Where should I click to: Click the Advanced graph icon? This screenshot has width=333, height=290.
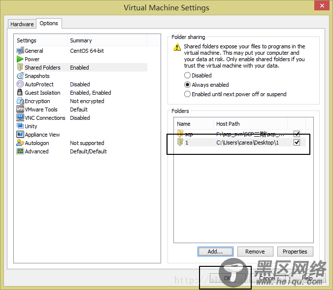coord(20,151)
